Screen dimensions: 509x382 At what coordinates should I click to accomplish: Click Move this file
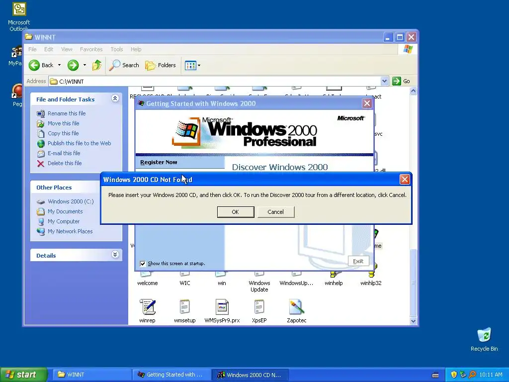point(63,123)
